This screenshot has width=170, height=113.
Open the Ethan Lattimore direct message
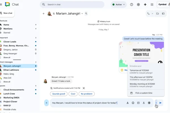coord(11,70)
